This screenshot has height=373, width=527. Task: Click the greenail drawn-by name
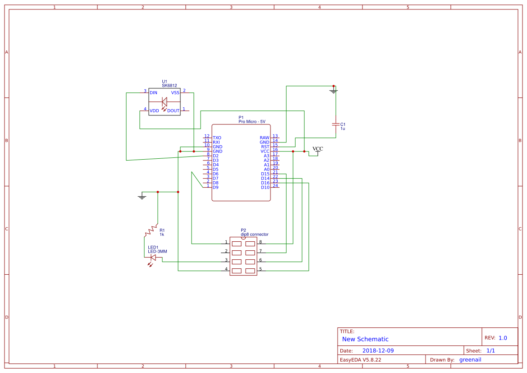click(x=470, y=359)
